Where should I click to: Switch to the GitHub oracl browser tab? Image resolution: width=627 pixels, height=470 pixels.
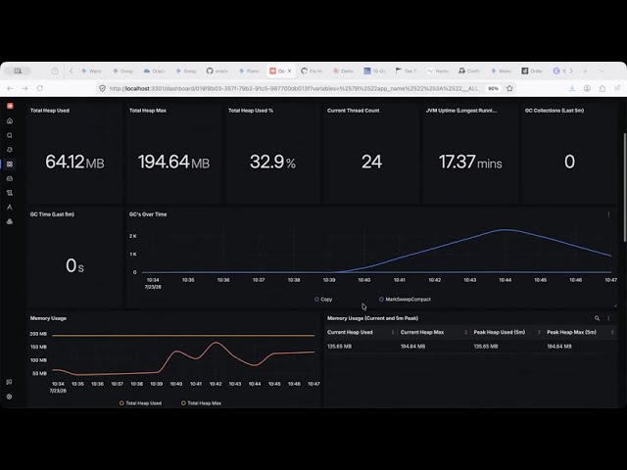coord(217,70)
